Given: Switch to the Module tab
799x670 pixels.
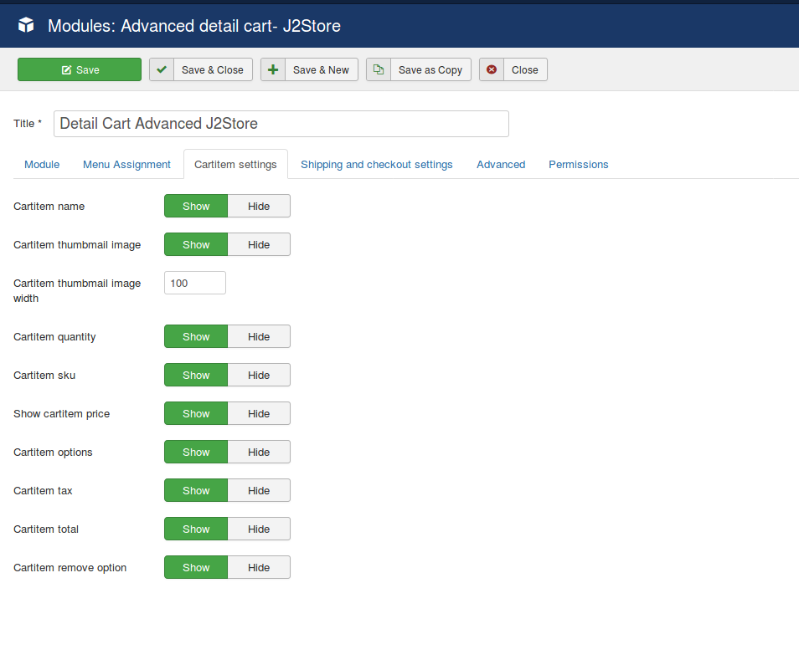Looking at the screenshot, I should click(x=42, y=165).
